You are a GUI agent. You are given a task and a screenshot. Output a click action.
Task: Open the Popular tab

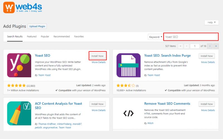(x=45, y=36)
